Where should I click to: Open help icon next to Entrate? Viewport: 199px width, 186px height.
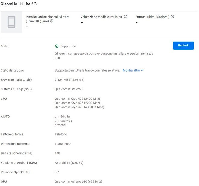coord(172,17)
